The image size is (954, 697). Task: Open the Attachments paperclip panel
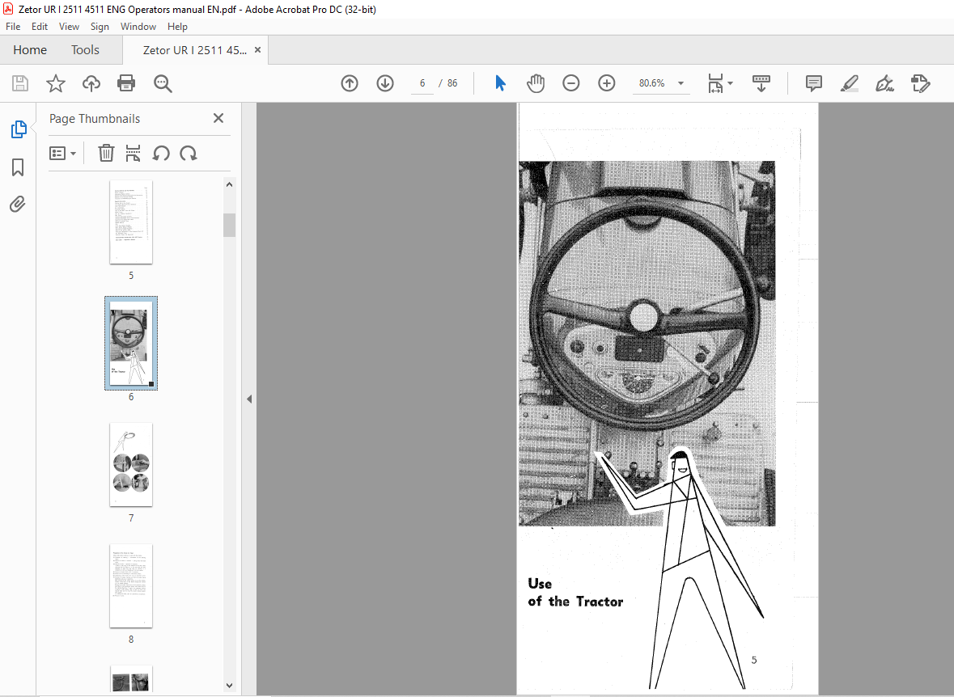coord(18,204)
